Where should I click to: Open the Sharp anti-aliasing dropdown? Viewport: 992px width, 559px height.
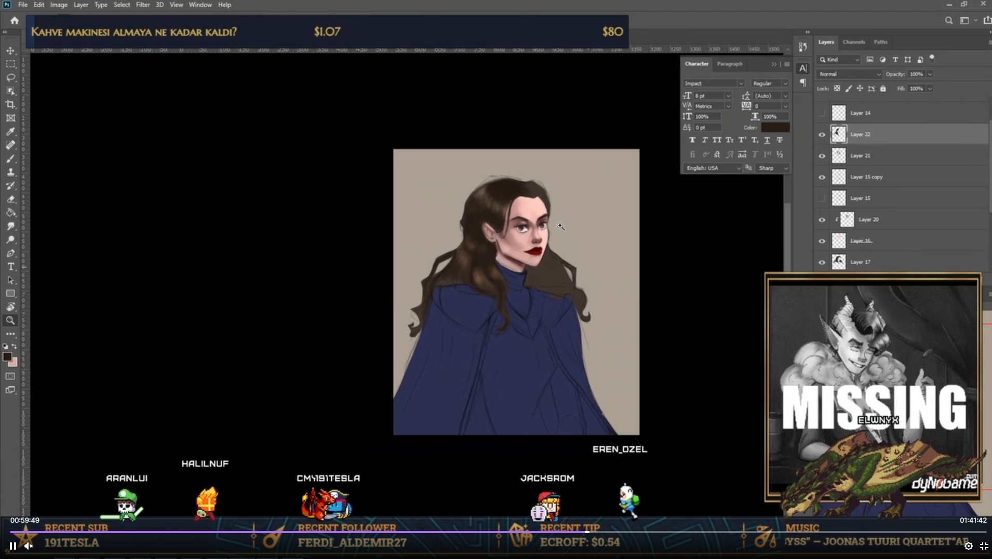[x=773, y=168]
